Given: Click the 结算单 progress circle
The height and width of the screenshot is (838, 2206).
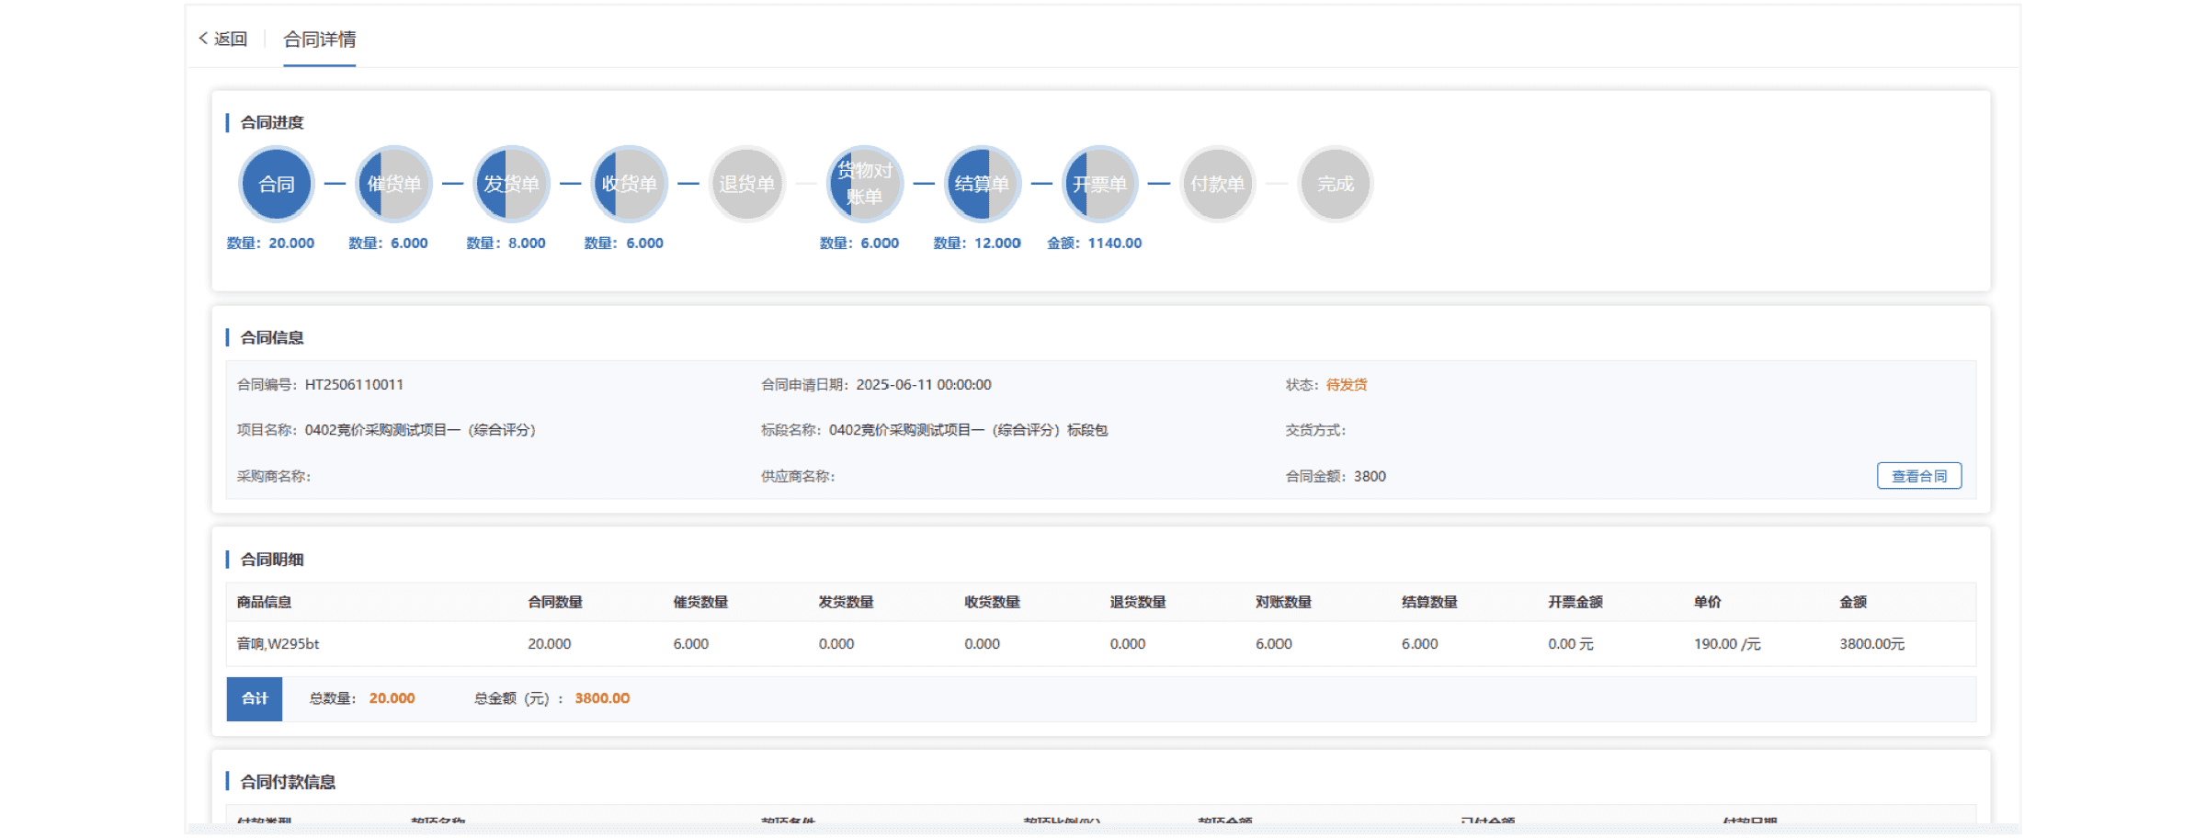Looking at the screenshot, I should coord(982,184).
